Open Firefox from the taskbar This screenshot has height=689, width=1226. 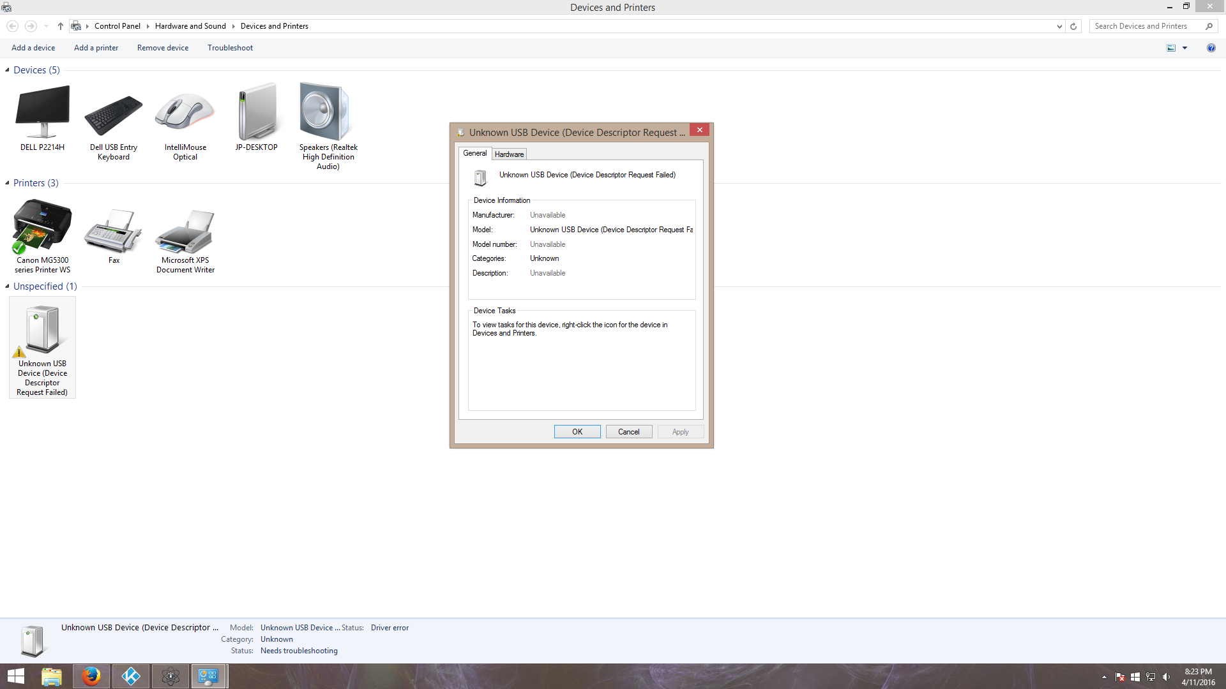(x=91, y=676)
